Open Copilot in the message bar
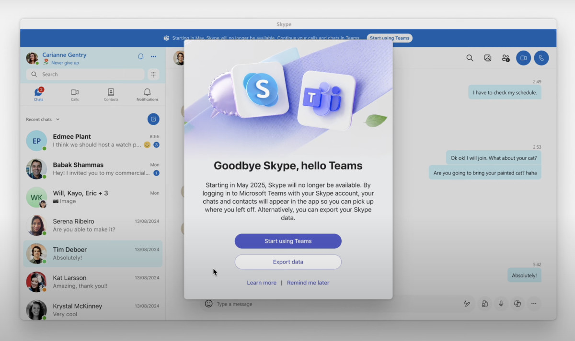Image resolution: width=575 pixels, height=341 pixels. point(517,303)
